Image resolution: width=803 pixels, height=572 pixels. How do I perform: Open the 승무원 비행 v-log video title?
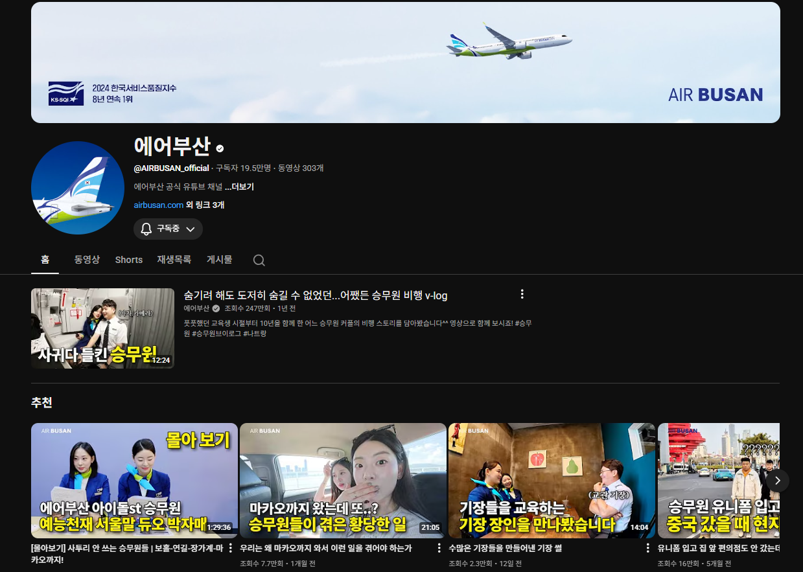click(316, 295)
